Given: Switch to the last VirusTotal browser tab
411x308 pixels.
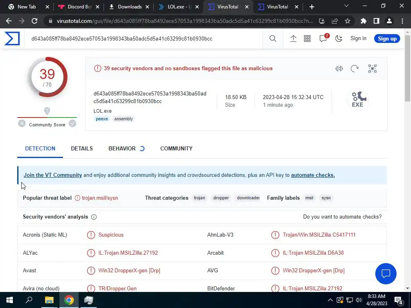Looking at the screenshot, I should [x=277, y=7].
